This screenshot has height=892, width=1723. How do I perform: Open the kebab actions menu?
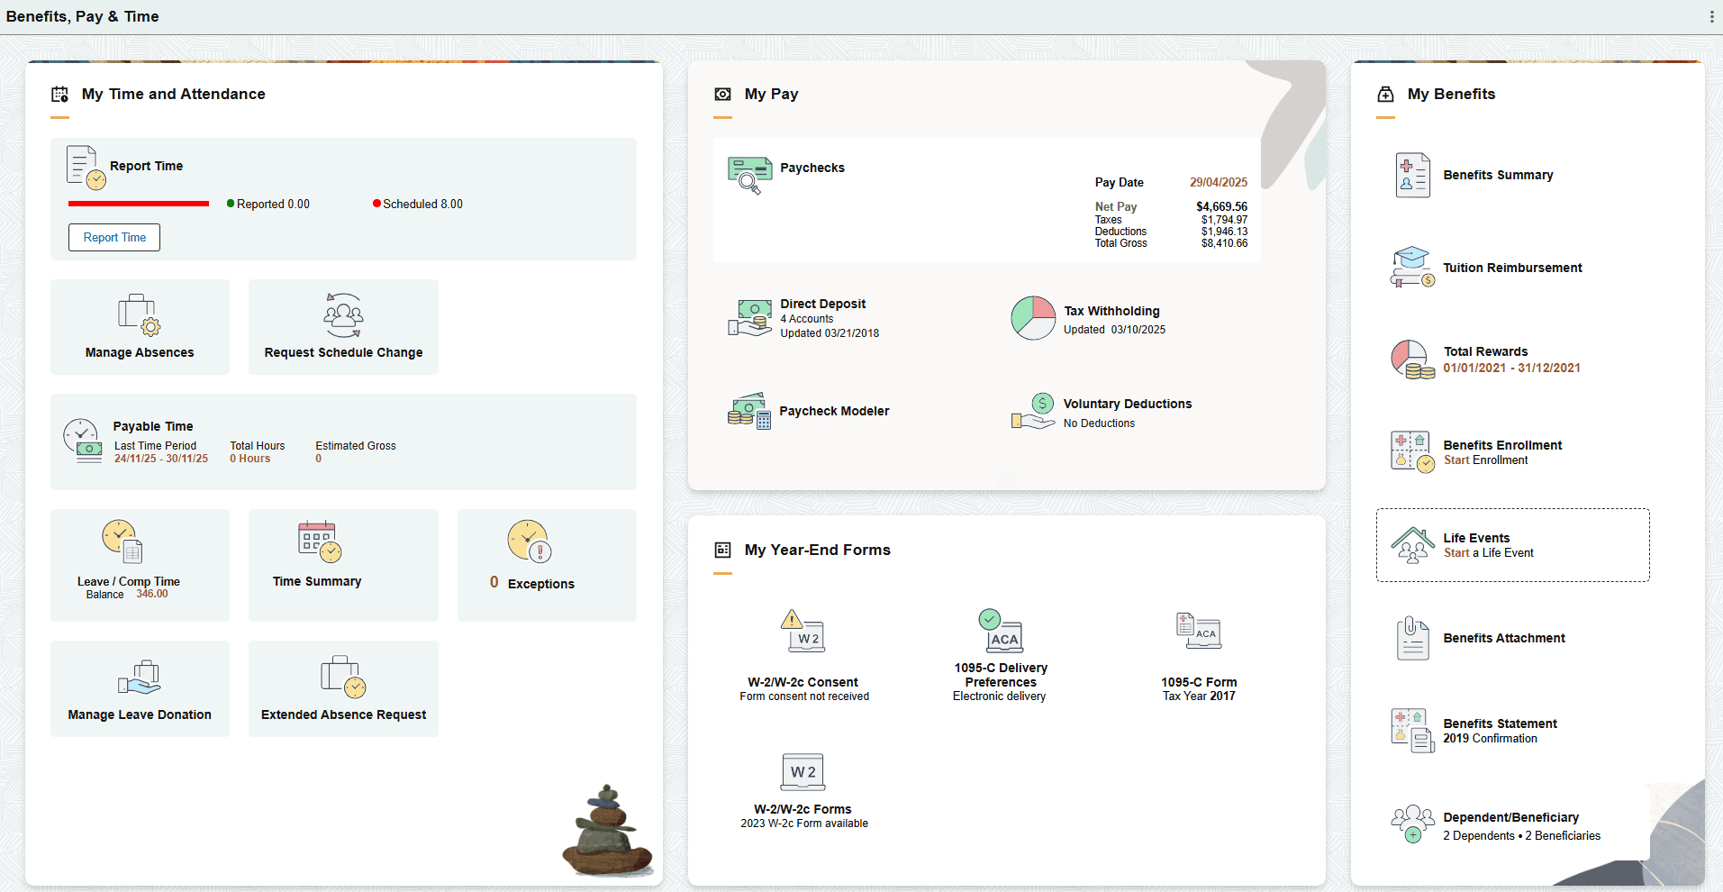(x=1710, y=16)
